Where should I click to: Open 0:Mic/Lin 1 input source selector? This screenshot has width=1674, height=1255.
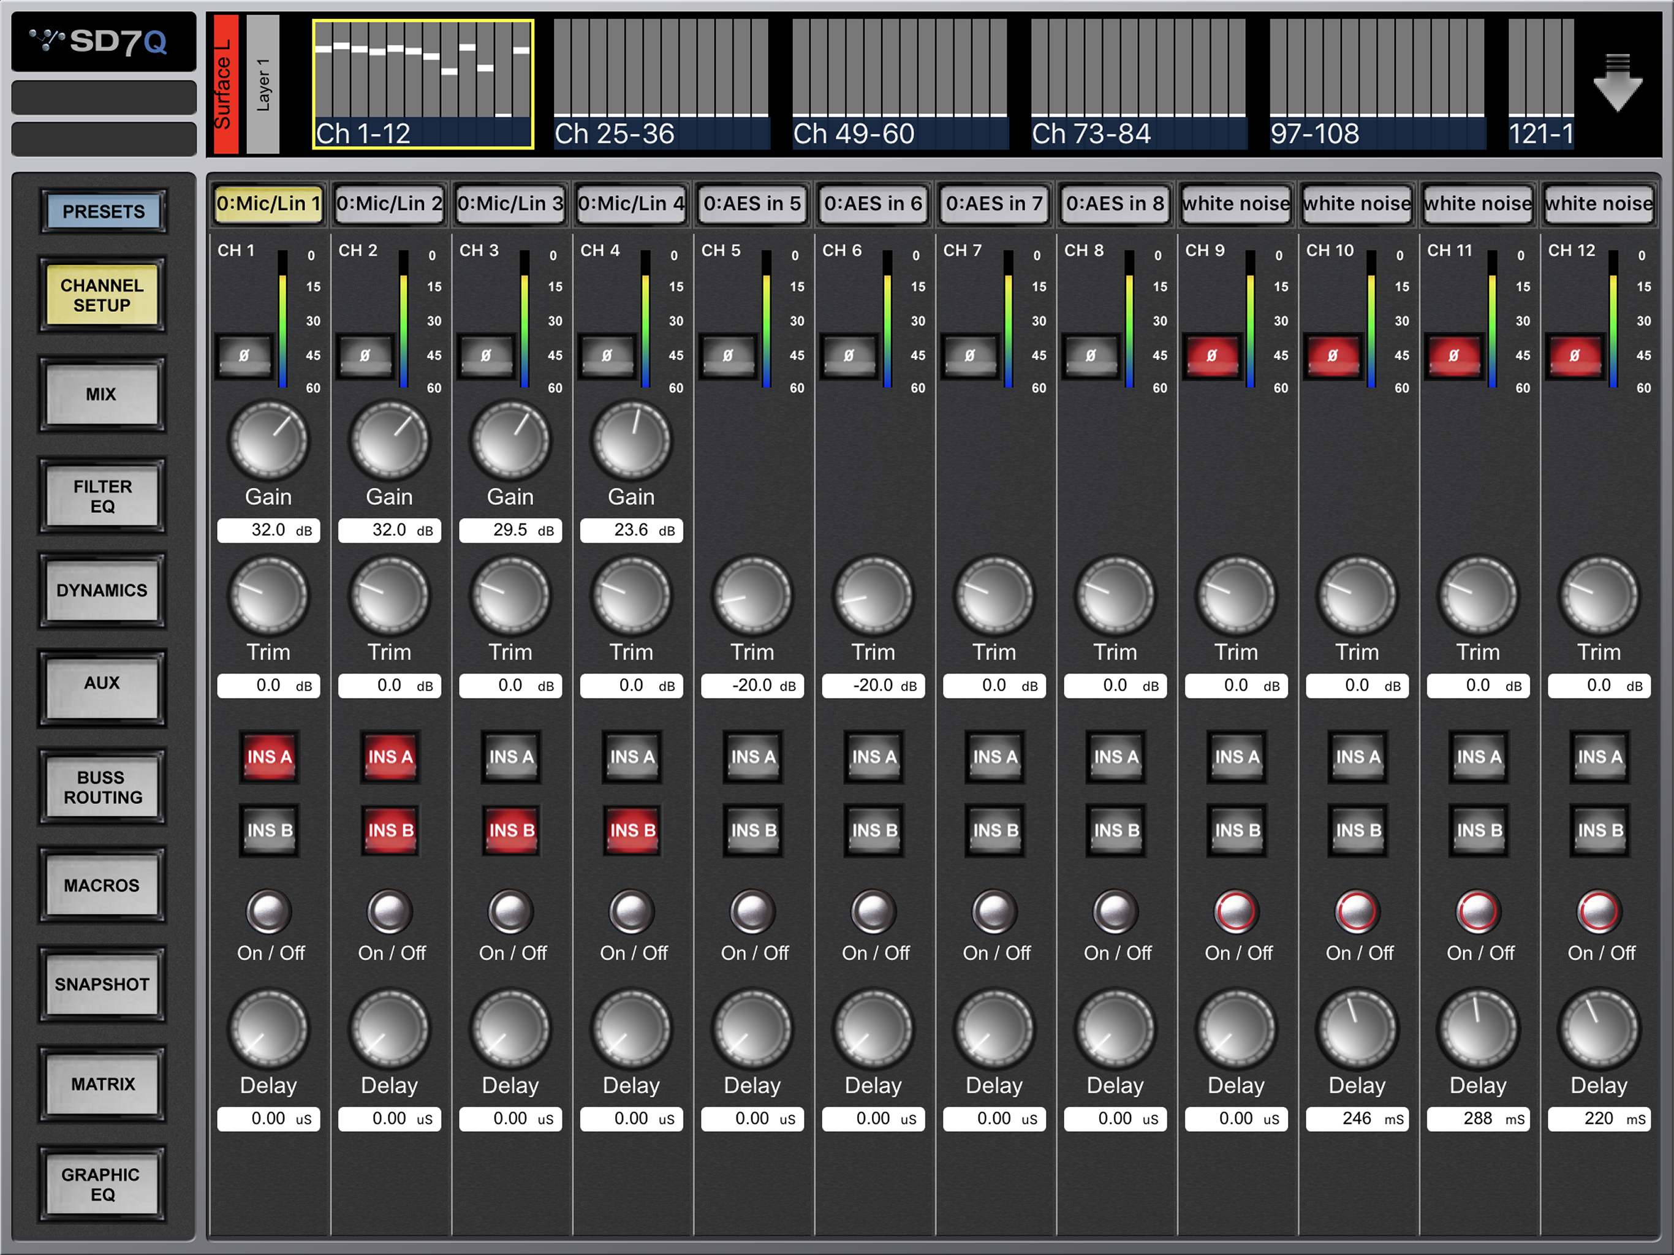(x=268, y=203)
